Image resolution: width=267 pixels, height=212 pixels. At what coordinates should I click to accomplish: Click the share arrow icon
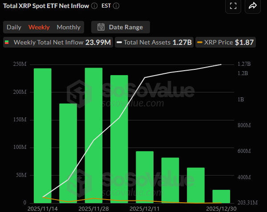(x=253, y=6)
